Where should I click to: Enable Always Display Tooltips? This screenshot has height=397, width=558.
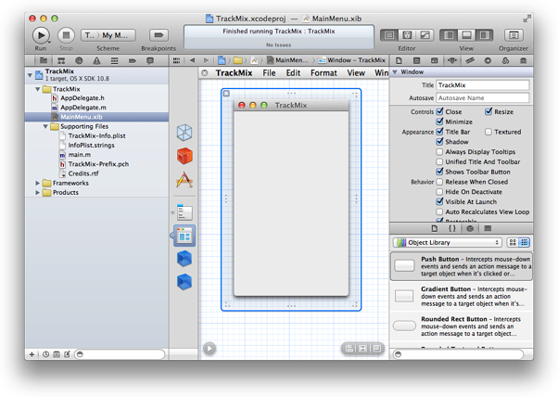(440, 152)
